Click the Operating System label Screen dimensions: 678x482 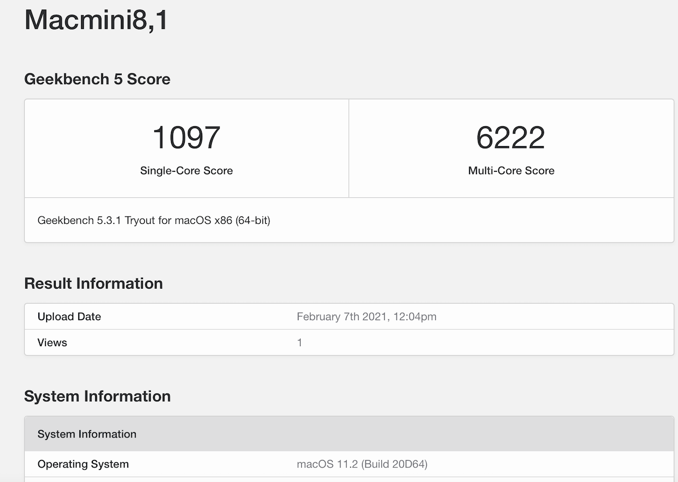pyautogui.click(x=83, y=465)
